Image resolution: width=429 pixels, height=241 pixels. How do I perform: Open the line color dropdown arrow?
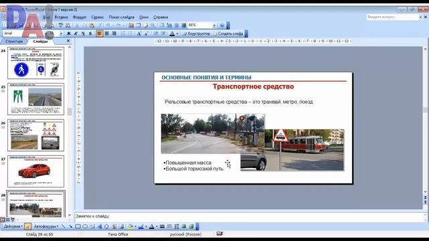(x=146, y=226)
